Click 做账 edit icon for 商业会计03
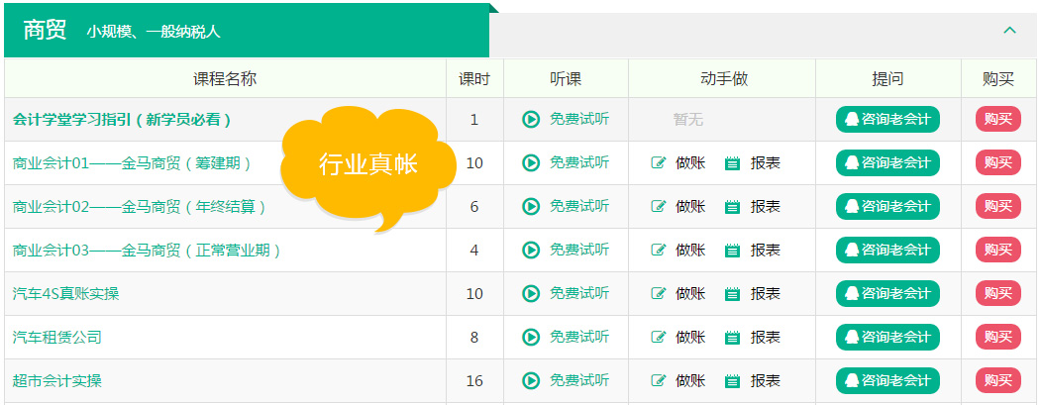This screenshot has height=405, width=1042. tap(658, 251)
